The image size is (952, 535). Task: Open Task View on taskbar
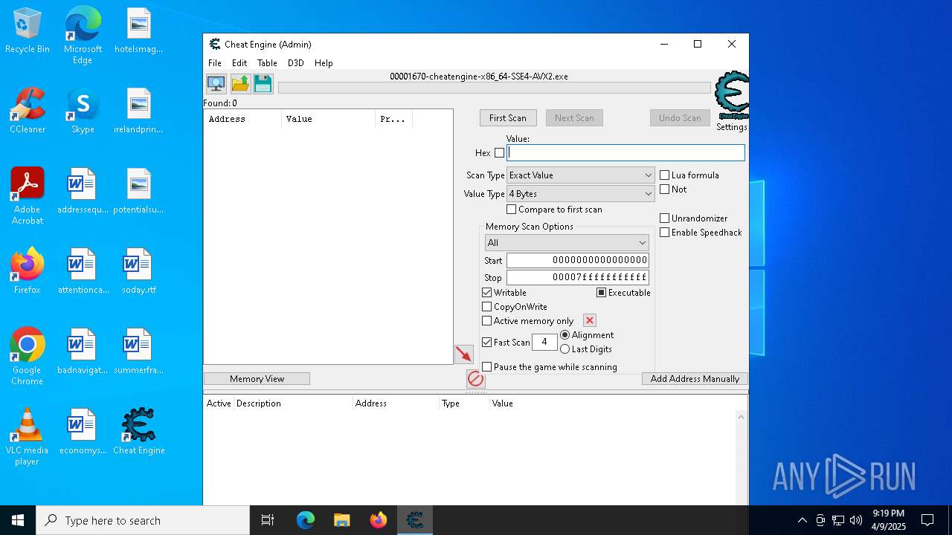[x=268, y=520]
